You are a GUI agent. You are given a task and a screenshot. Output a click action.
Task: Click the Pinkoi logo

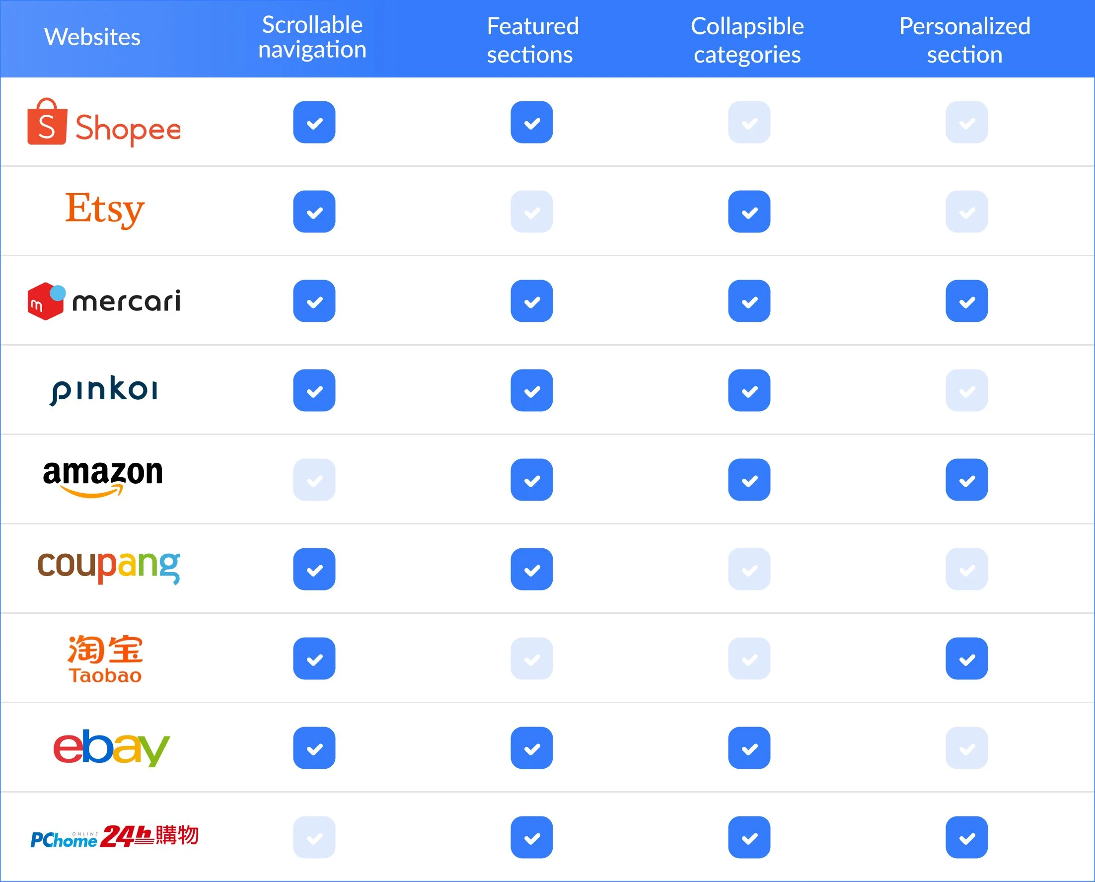pyautogui.click(x=104, y=391)
